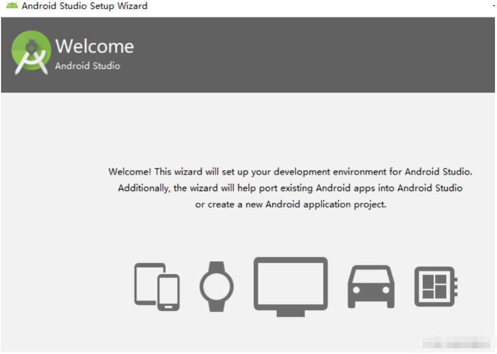Click the large Welcome heading
This screenshot has height=354, width=497.
95,46
